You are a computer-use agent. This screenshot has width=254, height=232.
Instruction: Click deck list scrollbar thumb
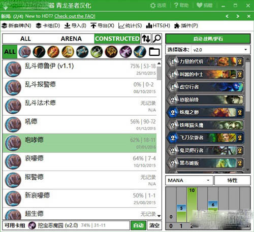coord(159,73)
